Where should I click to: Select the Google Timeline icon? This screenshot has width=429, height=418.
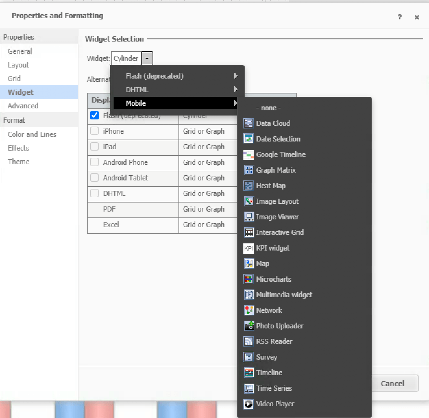[249, 155]
